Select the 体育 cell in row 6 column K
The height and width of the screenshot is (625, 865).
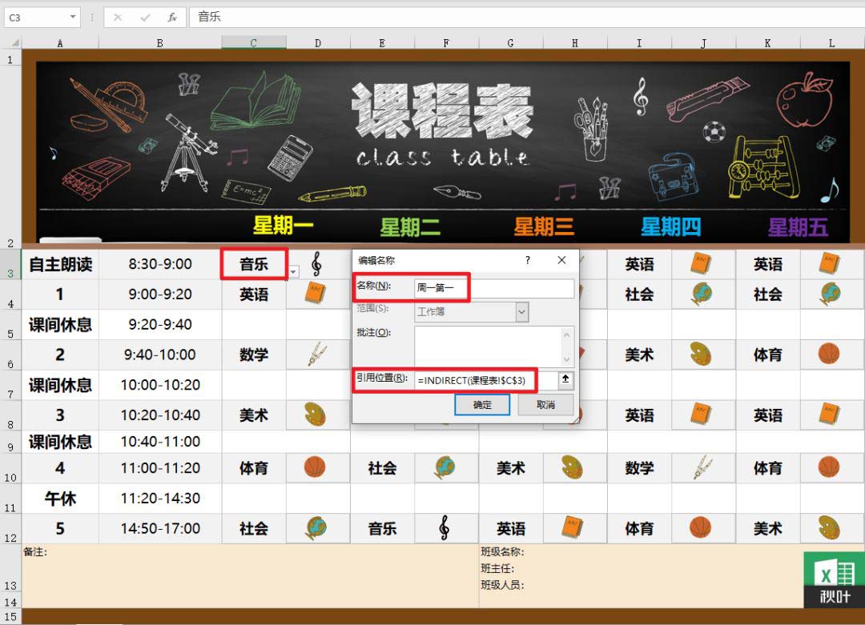[768, 355]
